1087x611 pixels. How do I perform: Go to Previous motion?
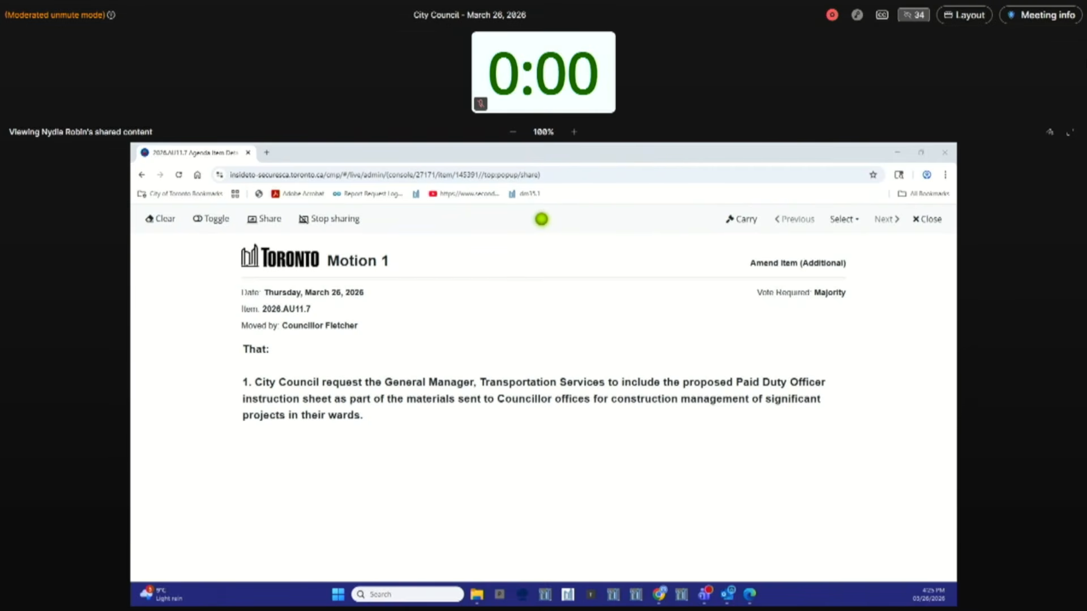(x=794, y=219)
